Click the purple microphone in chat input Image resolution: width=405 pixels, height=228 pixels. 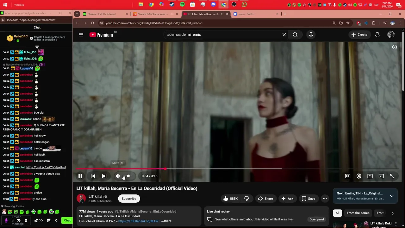(x=6, y=220)
